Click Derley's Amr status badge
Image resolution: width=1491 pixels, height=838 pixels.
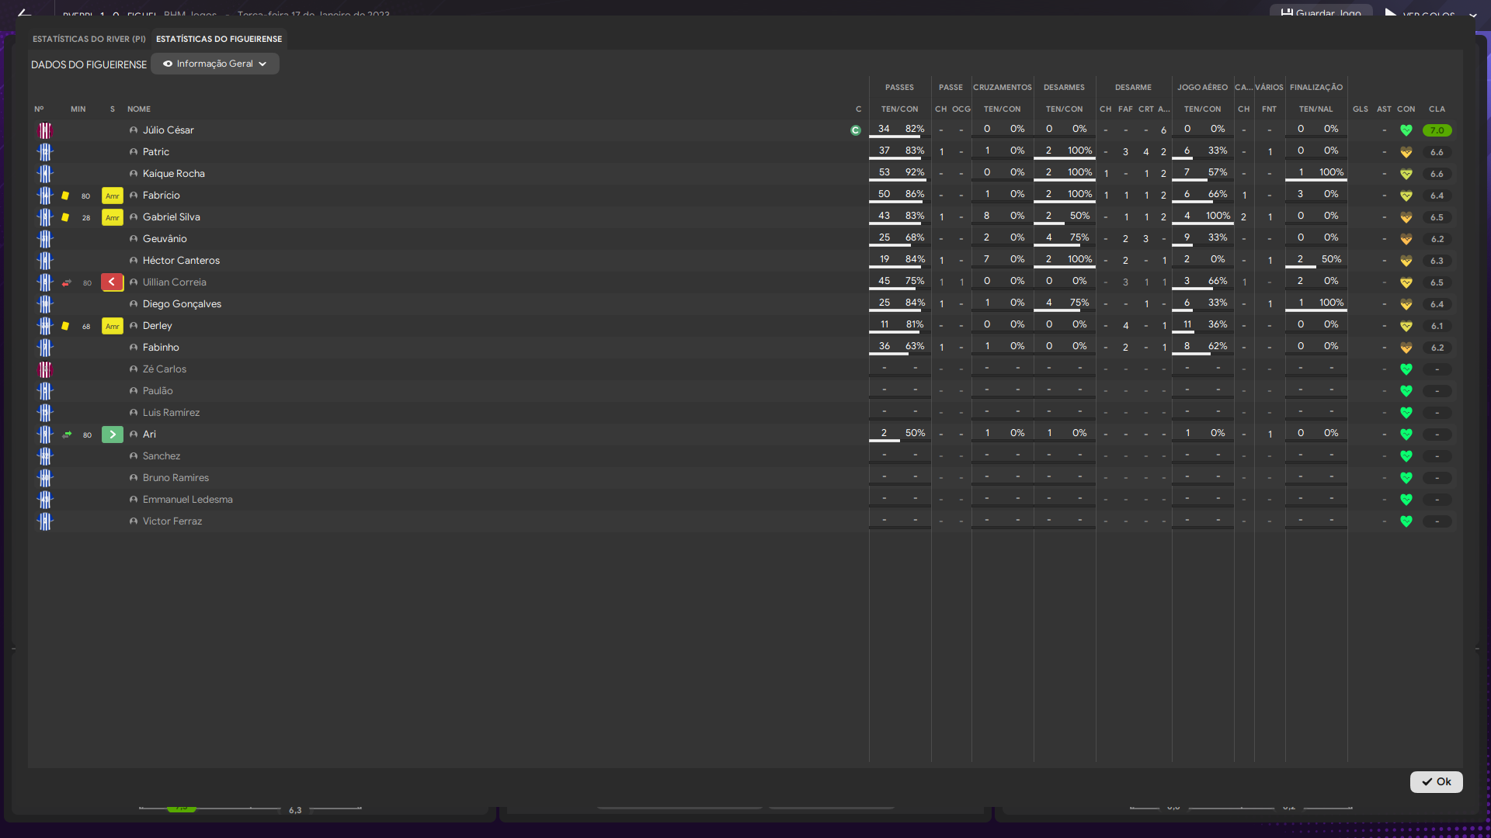[x=113, y=326]
